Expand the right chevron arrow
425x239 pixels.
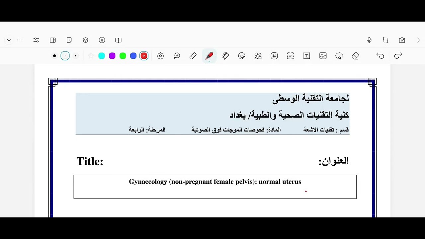click(418, 40)
